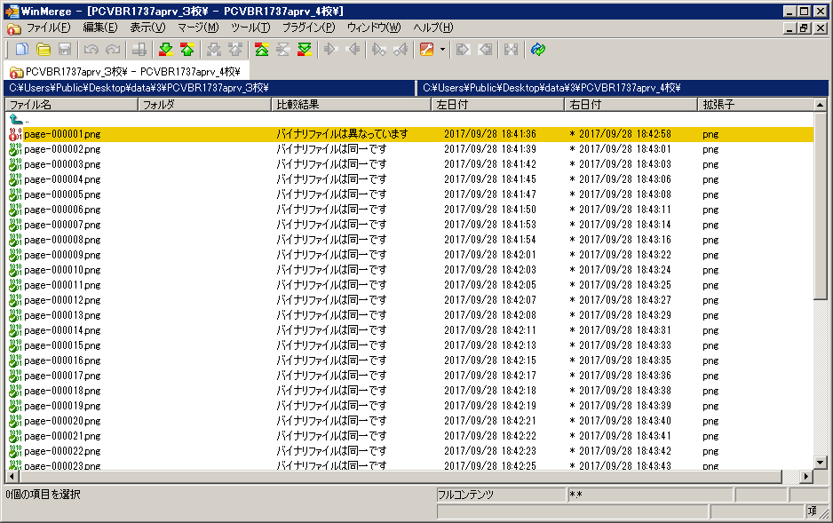
Task: Click the left path header ending PCVBR1737aprv_3枚¥
Action: tap(210, 88)
